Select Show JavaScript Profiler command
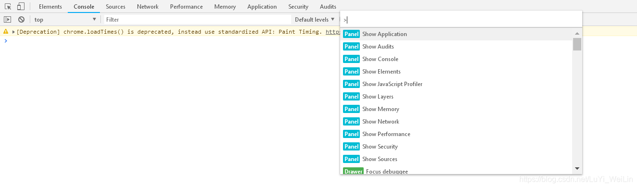This screenshot has height=188, width=637. tap(457, 84)
